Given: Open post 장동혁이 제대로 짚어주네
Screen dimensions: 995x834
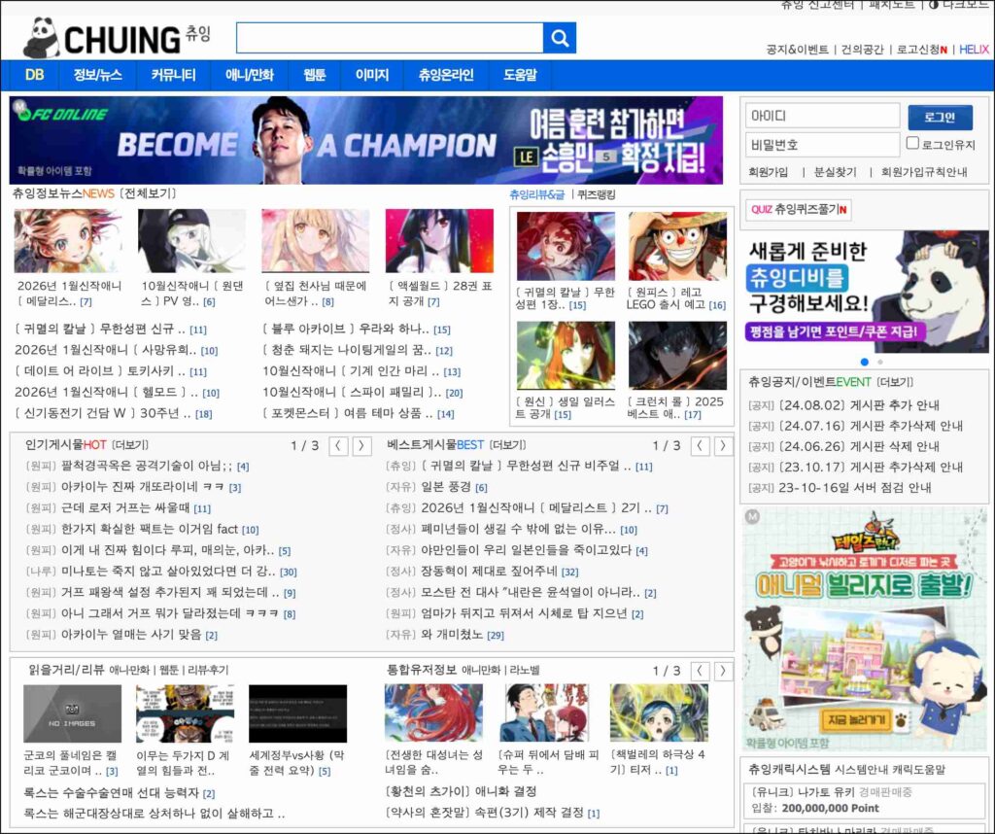Looking at the screenshot, I should (x=490, y=572).
